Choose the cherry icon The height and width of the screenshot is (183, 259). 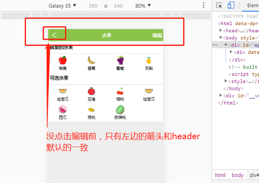click(x=120, y=91)
